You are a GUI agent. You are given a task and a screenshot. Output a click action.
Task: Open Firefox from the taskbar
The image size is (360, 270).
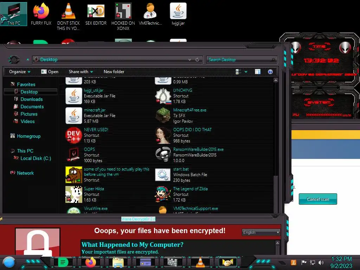(91, 262)
